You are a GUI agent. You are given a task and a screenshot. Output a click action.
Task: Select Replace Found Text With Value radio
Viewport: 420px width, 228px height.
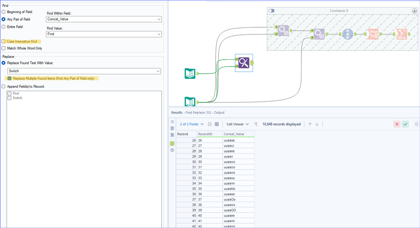click(3, 63)
